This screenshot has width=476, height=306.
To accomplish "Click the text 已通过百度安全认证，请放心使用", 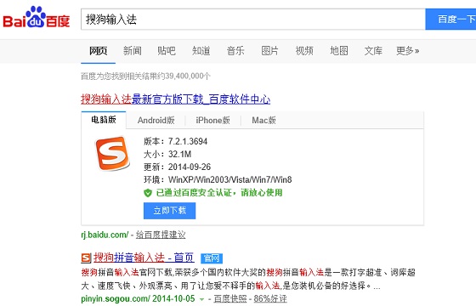I will point(219,193).
